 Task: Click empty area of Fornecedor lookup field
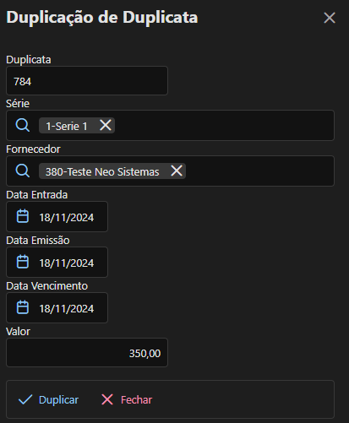[259, 171]
